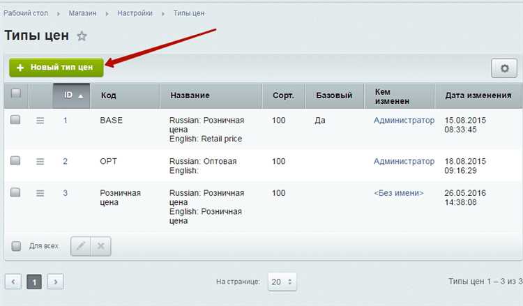Sort by the 'Базовый' column header
Image resolution: width=523 pixels, height=306 pixels.
(x=335, y=95)
